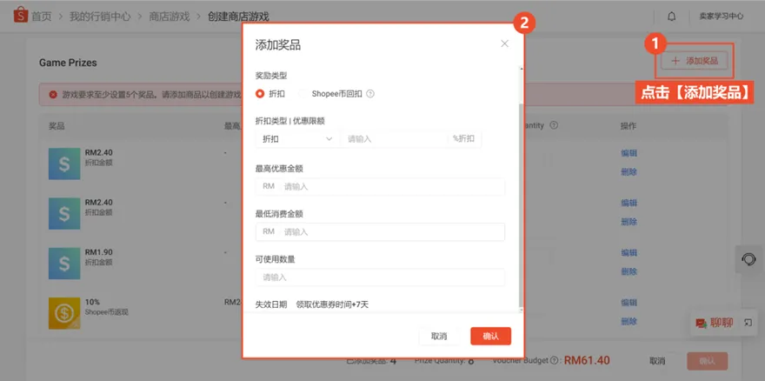This screenshot has width=765, height=381.
Task: Click 编辑 for the first RM2.40 prize
Action: (629, 153)
